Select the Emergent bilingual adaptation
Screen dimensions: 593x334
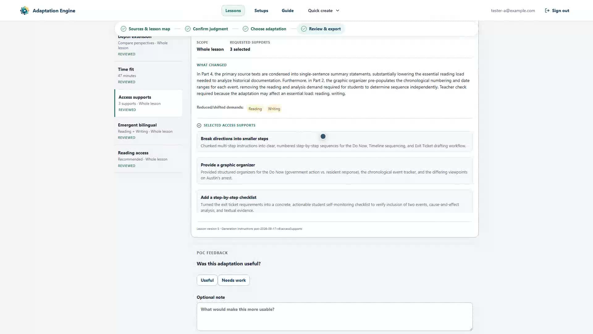pyautogui.click(x=148, y=131)
